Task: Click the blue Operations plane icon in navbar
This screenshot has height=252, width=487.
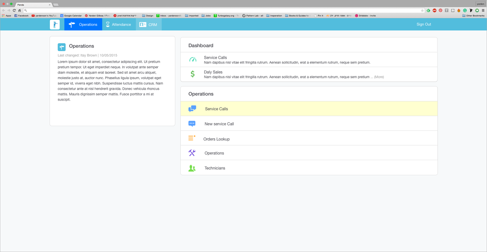Action: (x=71, y=24)
